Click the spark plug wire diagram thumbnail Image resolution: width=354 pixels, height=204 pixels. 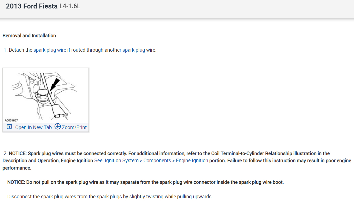(x=45, y=95)
